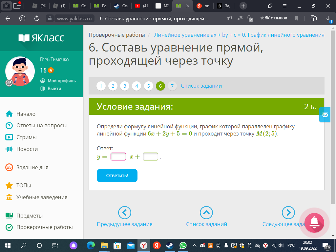This screenshot has height=252, width=336.
Task: Open the protection shield icon with badge 2
Action: pos(250,18)
